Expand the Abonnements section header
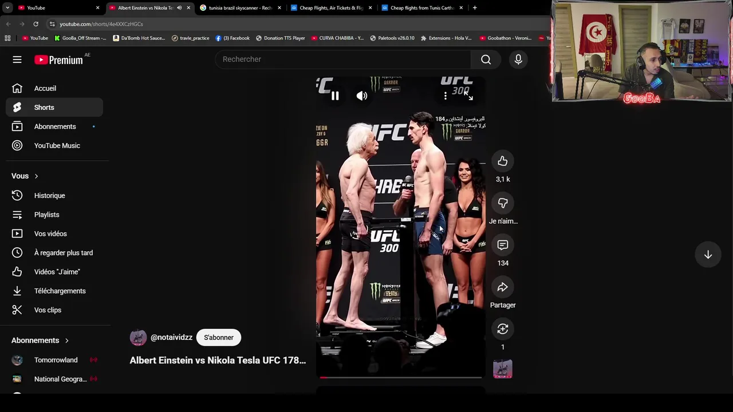The image size is (733, 412). click(x=40, y=340)
